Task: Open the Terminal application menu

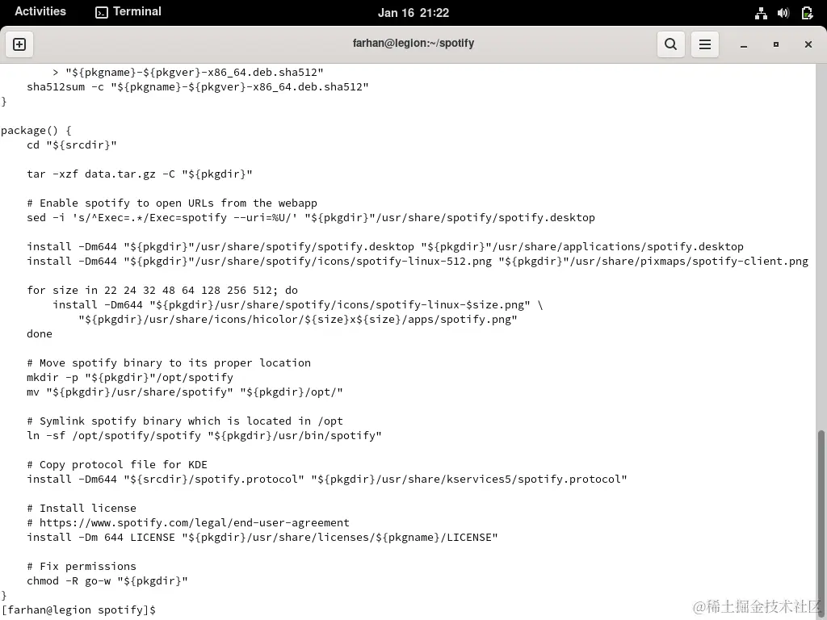Action: tap(136, 12)
